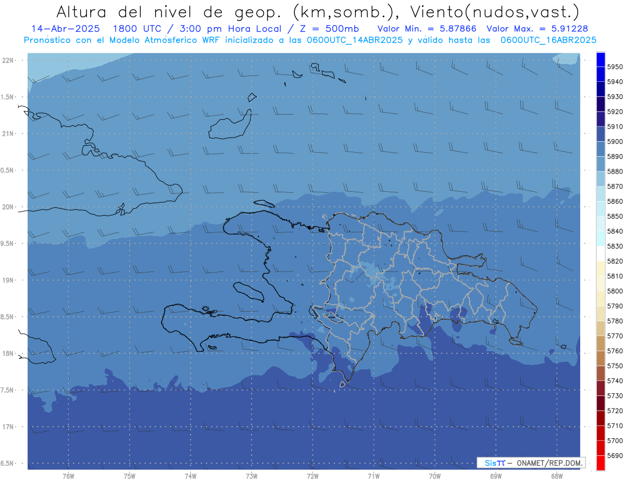Click the '74W' longitude label
Viewport: 625px width, 483px height.
(x=190, y=476)
